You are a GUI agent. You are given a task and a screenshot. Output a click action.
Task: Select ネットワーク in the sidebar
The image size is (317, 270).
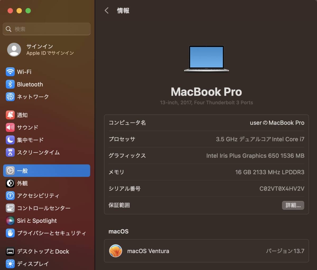click(46, 97)
